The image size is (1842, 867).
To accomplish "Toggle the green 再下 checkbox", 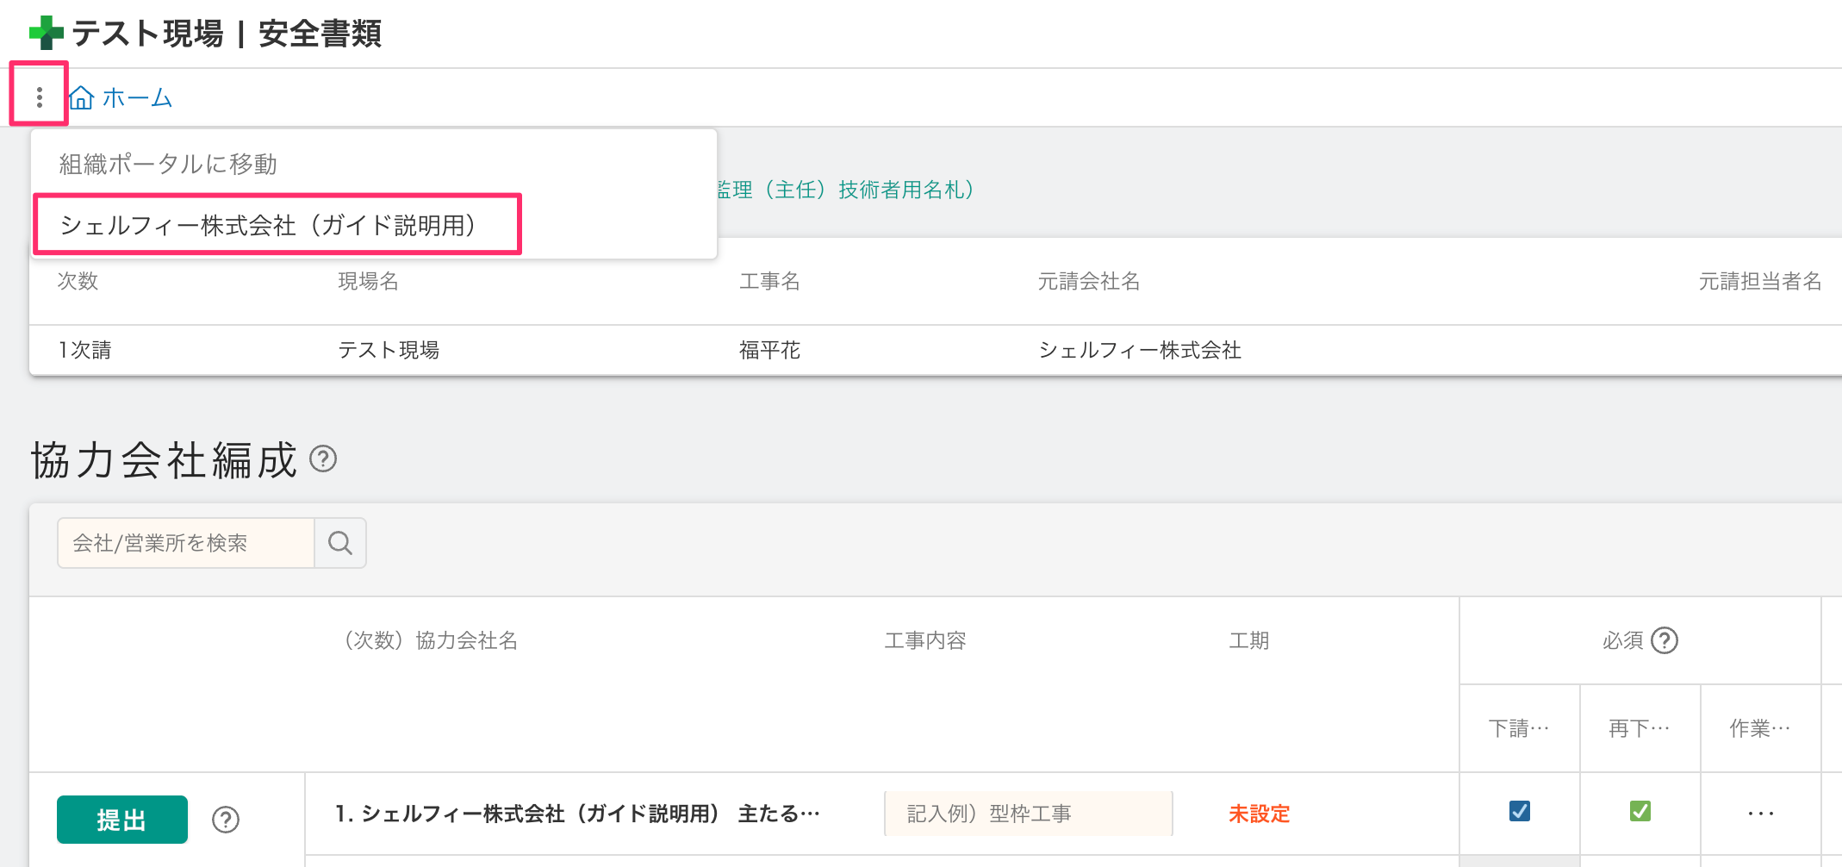I will click(1640, 811).
